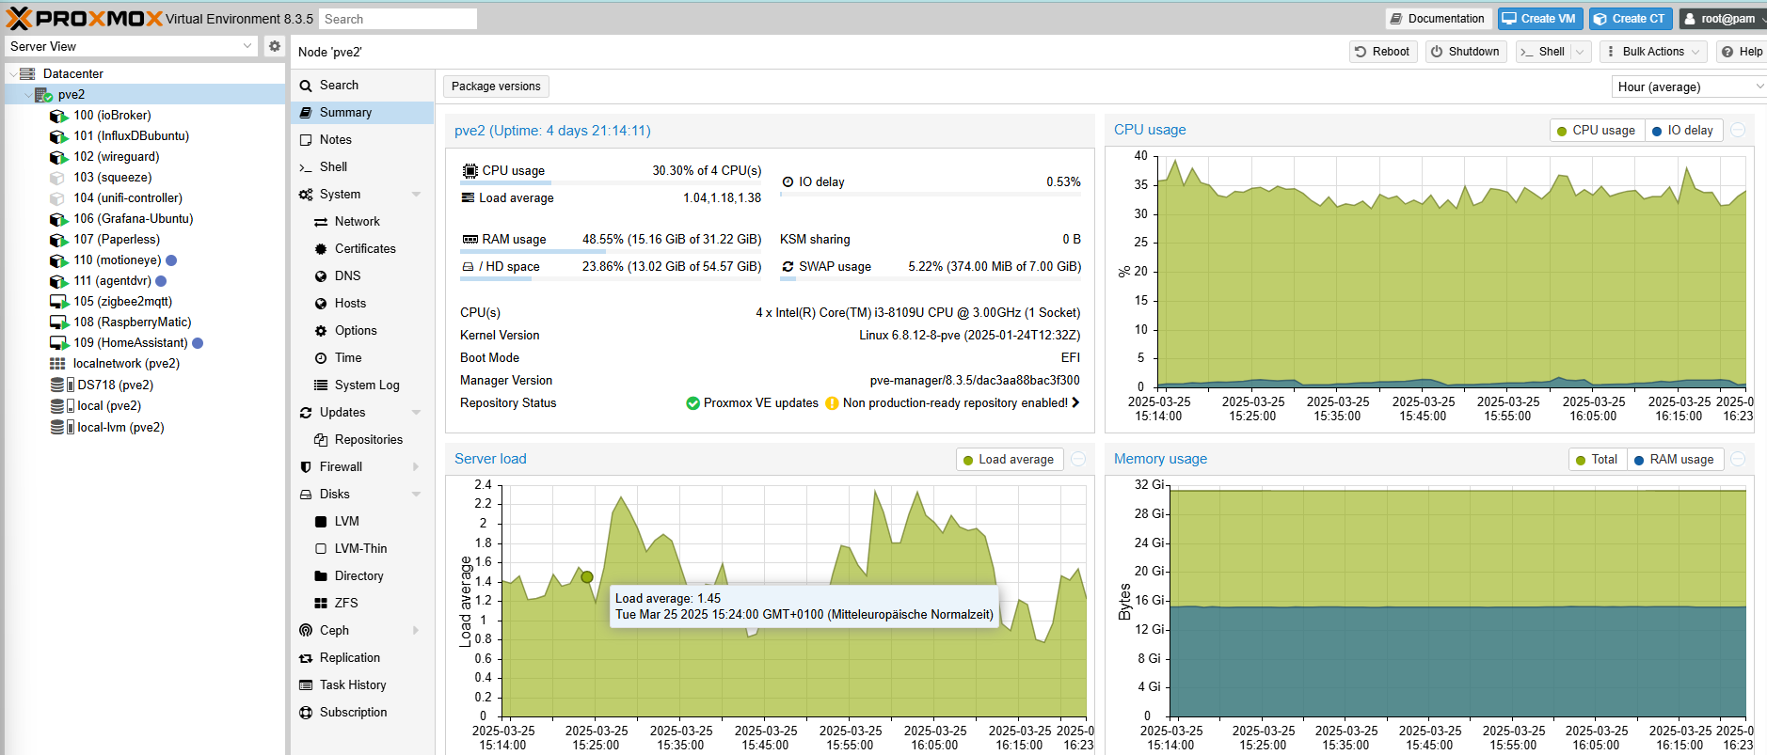Click the RAM usage progress bar

click(x=611, y=251)
